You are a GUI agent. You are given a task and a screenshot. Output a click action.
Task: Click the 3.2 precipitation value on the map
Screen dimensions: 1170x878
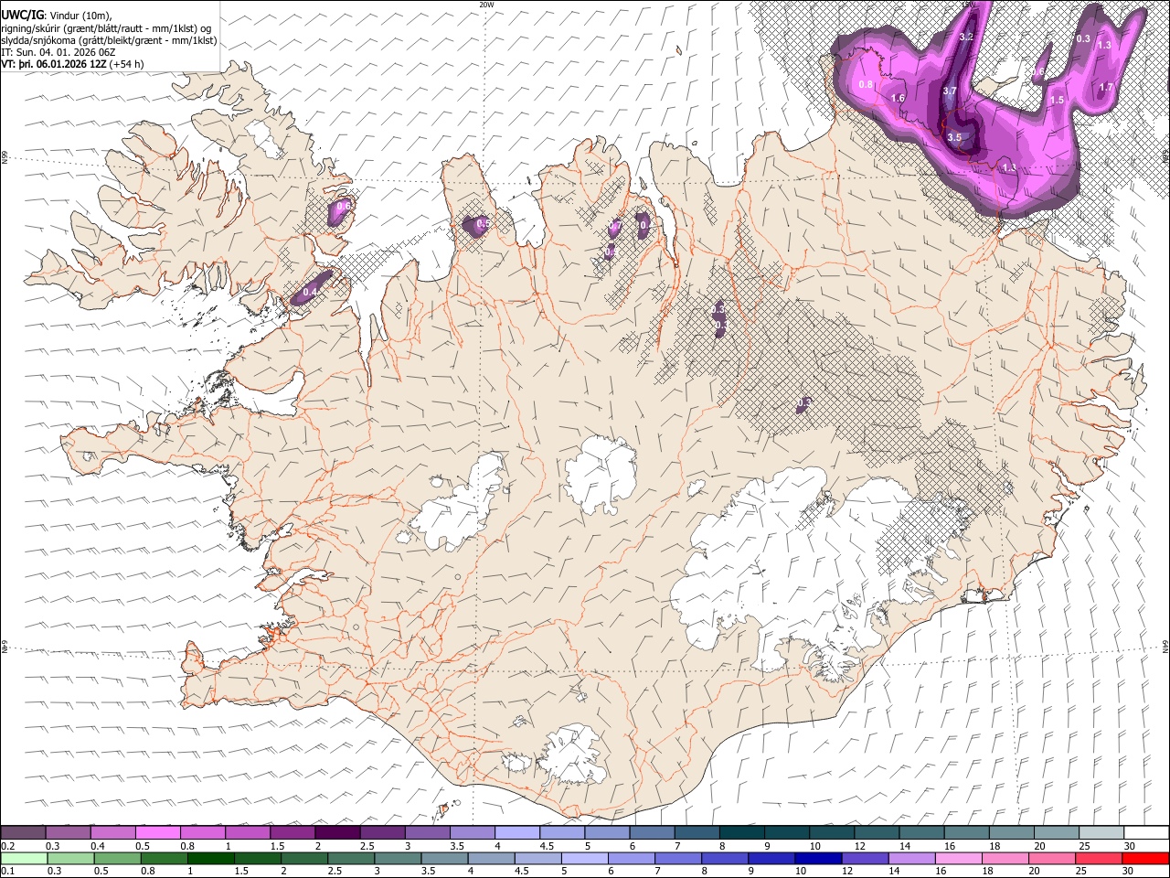coord(967,37)
